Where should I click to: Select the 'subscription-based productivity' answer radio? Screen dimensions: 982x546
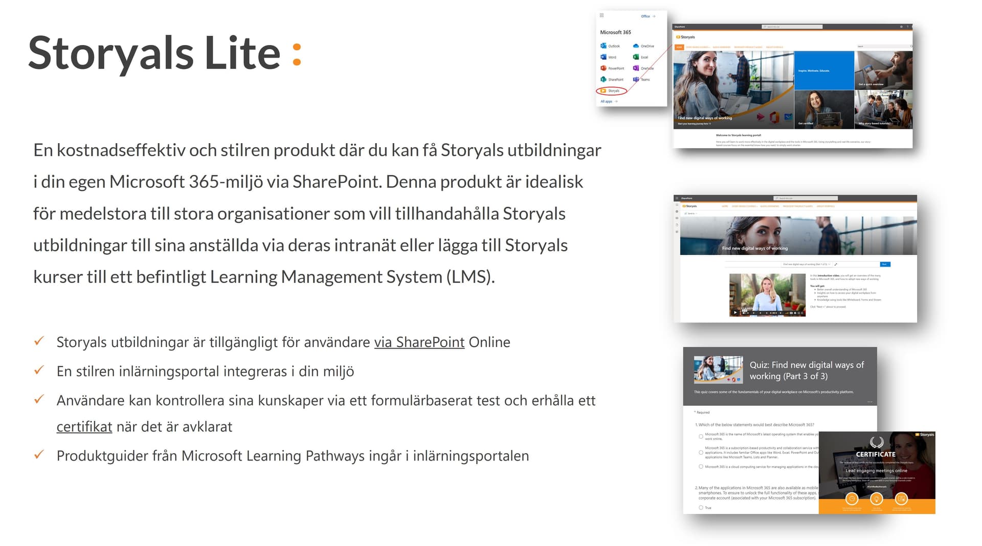pyautogui.click(x=701, y=452)
